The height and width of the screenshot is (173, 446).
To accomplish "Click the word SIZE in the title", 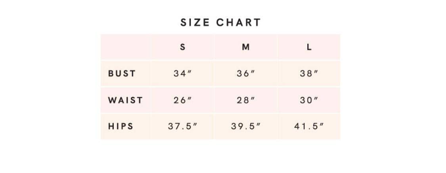I will 196,23.
